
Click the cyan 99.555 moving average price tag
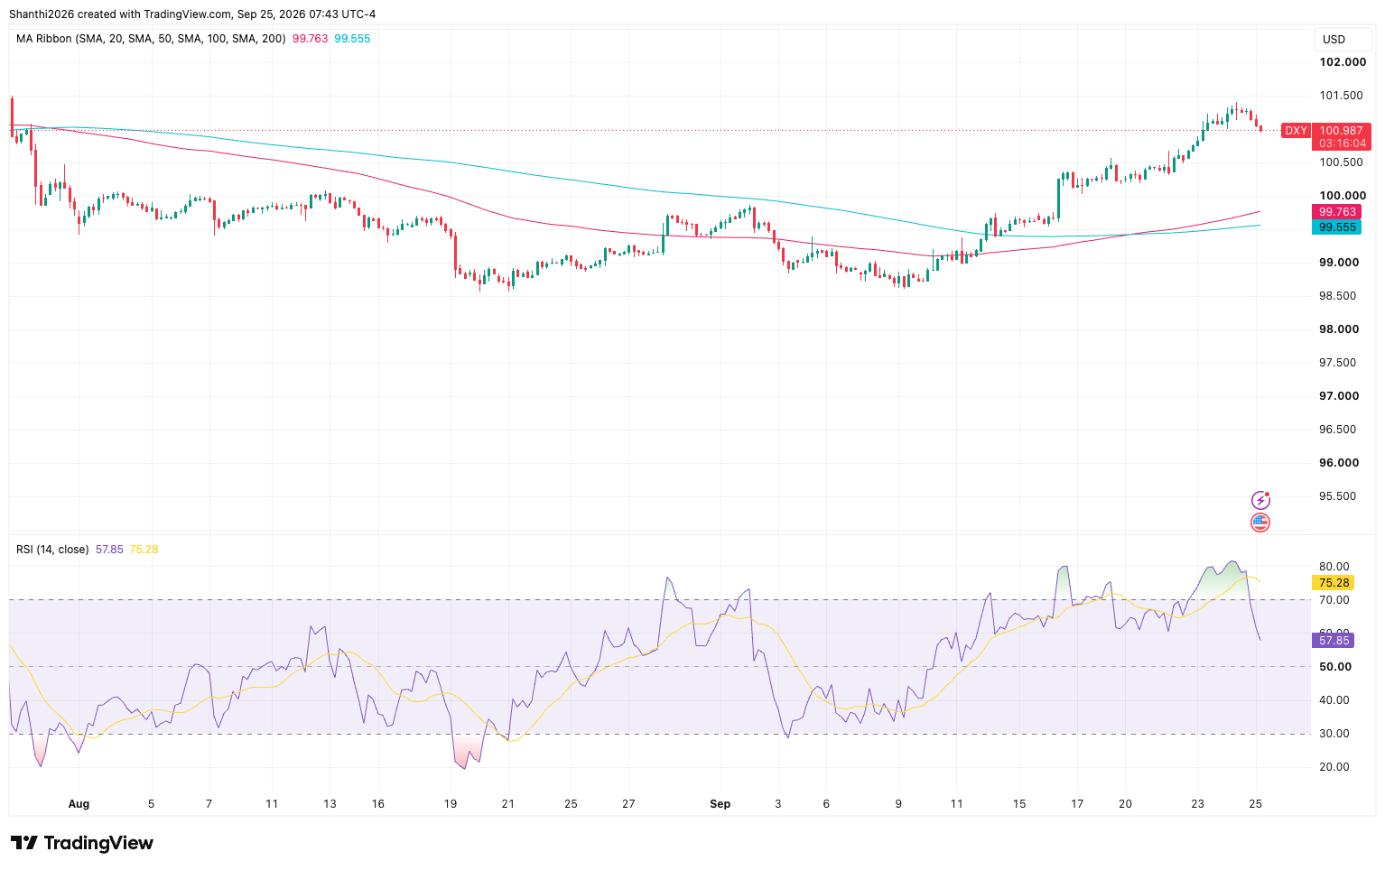1337,227
